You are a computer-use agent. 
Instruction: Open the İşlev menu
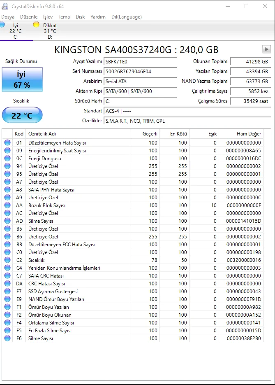[48, 17]
